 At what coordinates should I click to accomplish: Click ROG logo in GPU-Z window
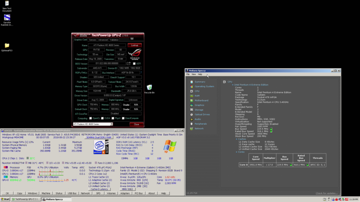tap(135, 54)
